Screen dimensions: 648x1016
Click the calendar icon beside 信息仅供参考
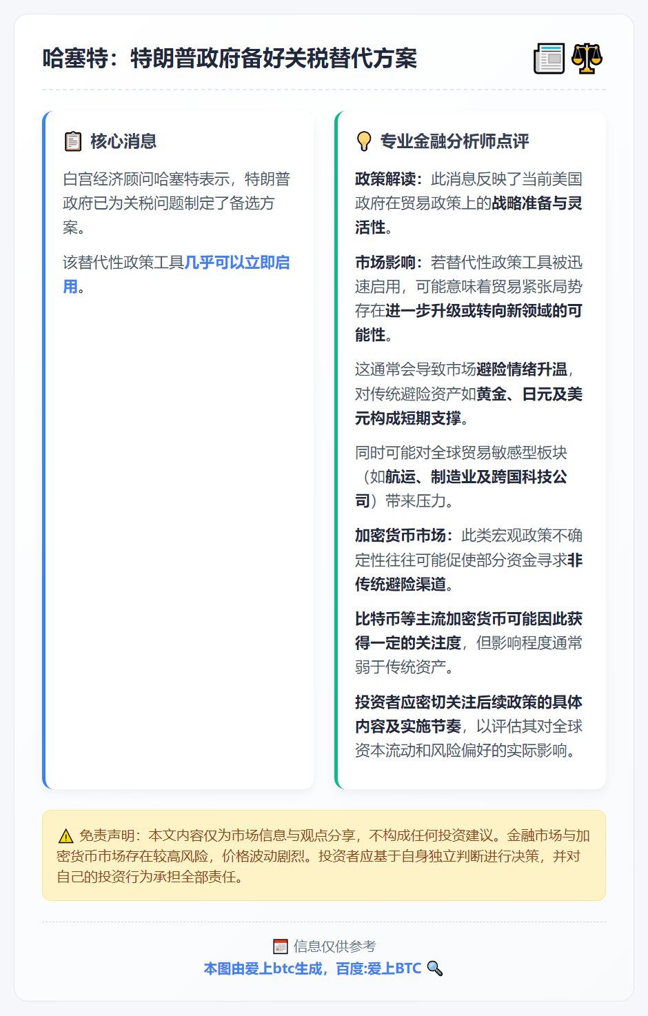280,946
